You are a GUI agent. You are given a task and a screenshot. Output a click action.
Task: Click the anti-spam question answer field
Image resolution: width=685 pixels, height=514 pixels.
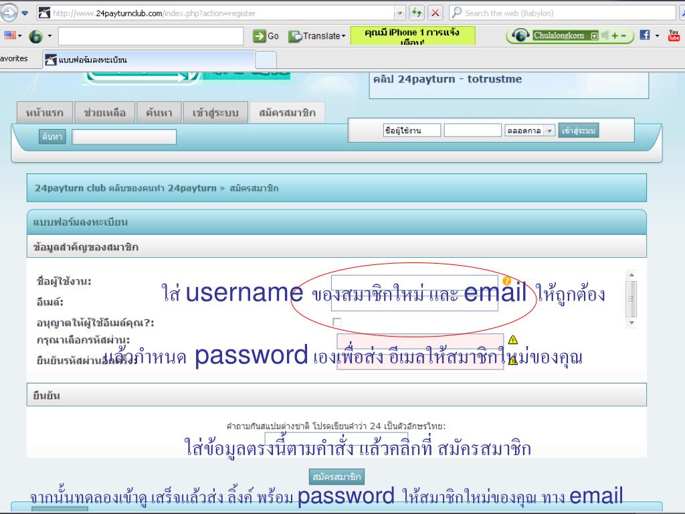(336, 440)
